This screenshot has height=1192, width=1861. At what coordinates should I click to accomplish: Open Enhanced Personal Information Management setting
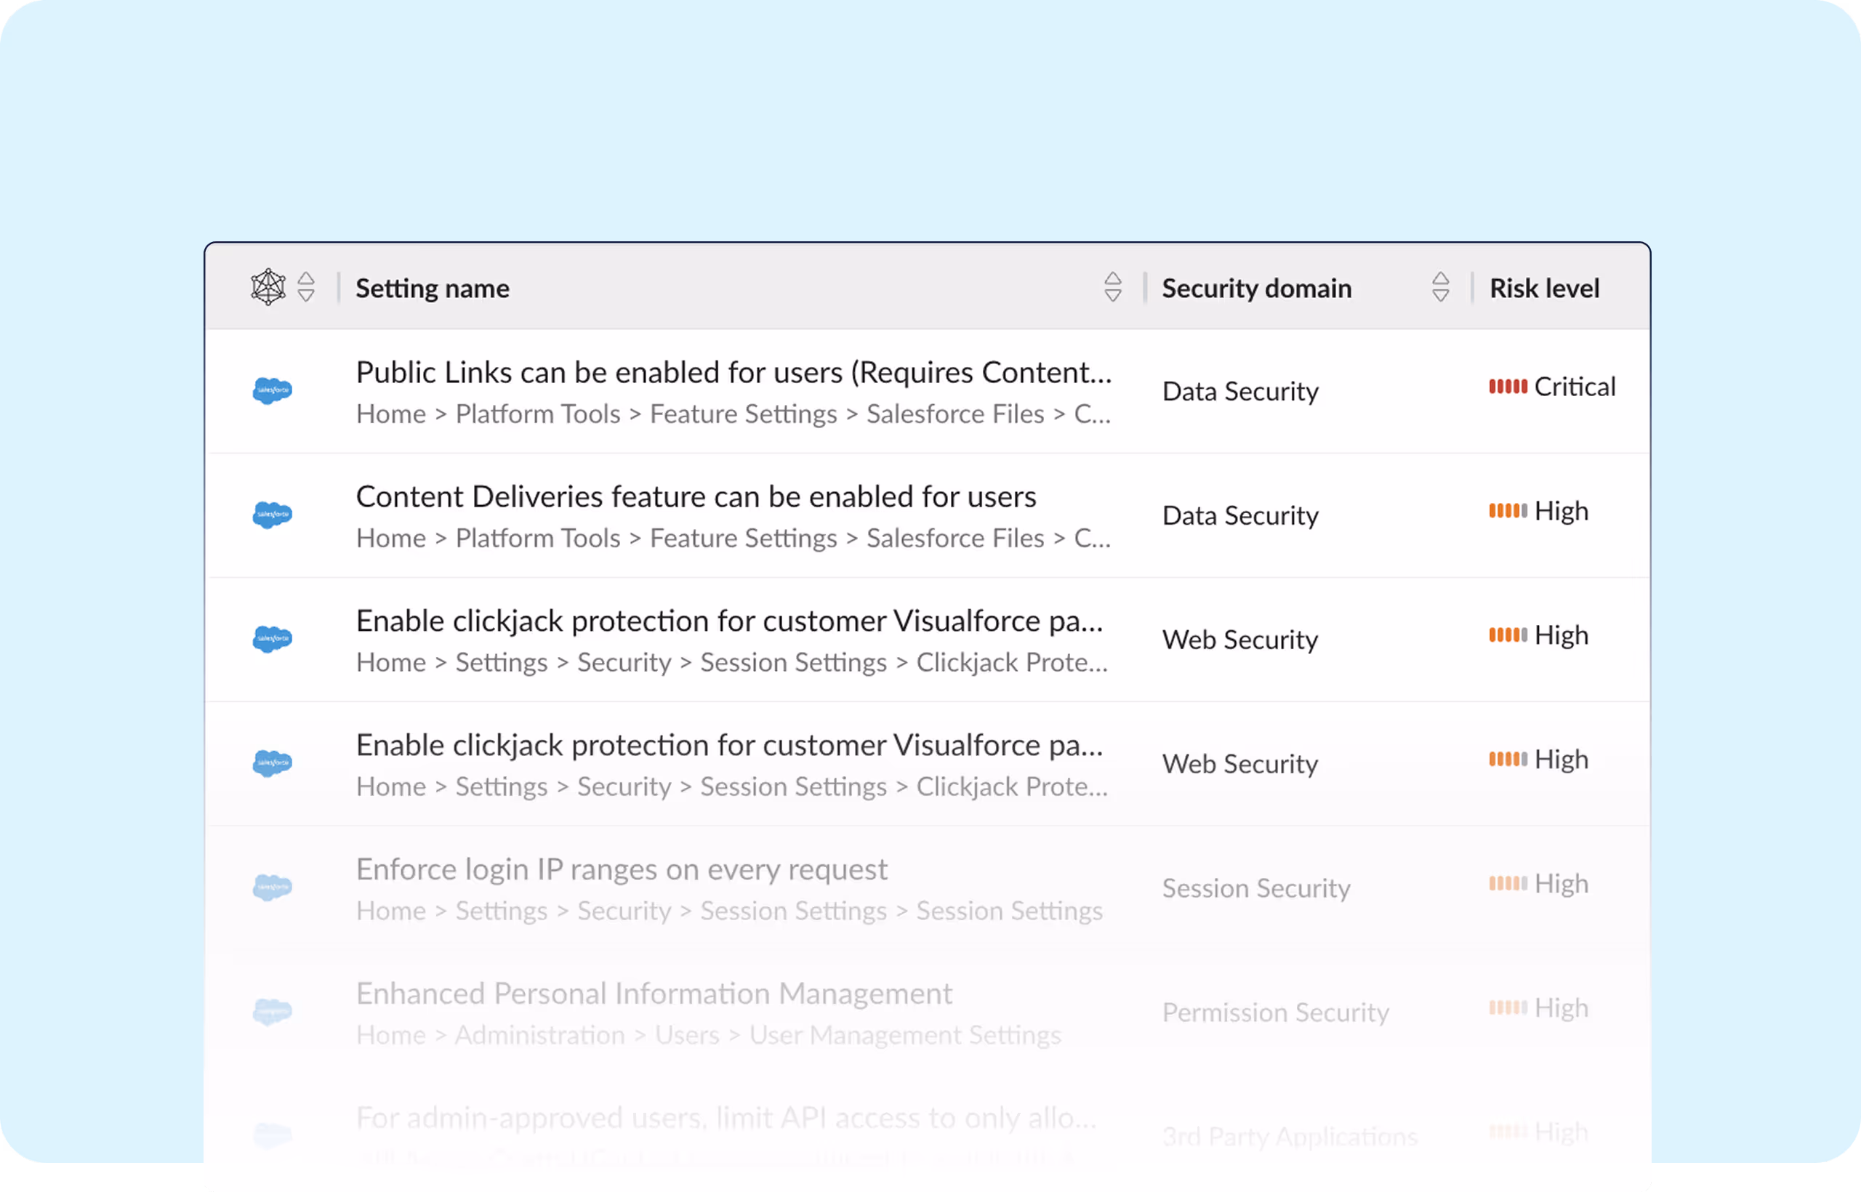pos(654,994)
